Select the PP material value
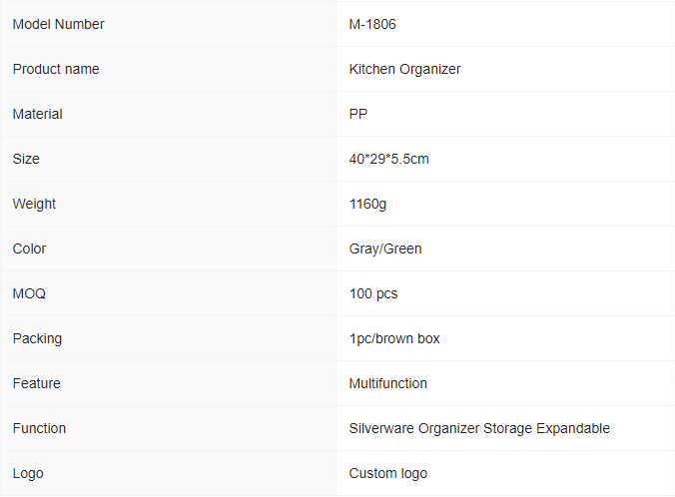Screen dimensions: 675x497 coord(358,114)
